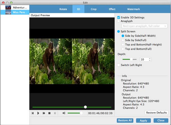Click Original Resolution: 640*480 text
171x125 pixels.
(136, 84)
